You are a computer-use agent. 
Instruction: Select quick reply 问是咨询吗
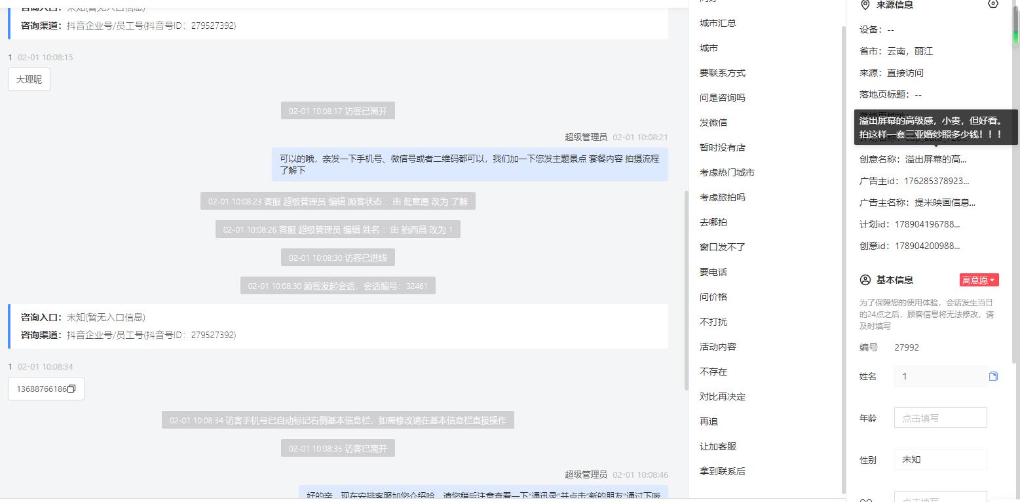723,98
